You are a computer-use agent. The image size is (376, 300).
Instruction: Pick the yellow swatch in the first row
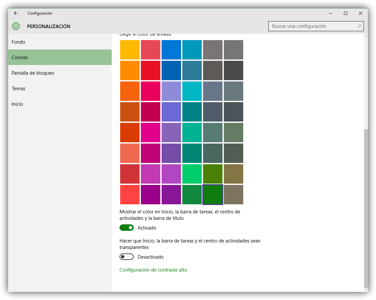(x=130, y=50)
